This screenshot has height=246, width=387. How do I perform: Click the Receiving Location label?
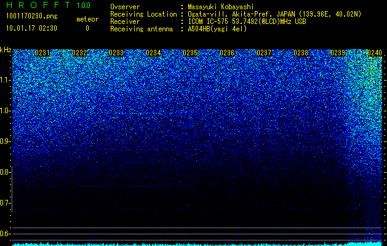[x=143, y=14]
